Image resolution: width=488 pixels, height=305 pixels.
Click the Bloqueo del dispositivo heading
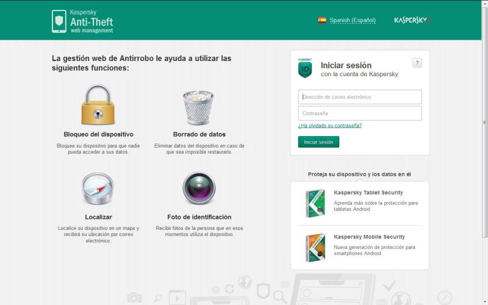point(98,134)
